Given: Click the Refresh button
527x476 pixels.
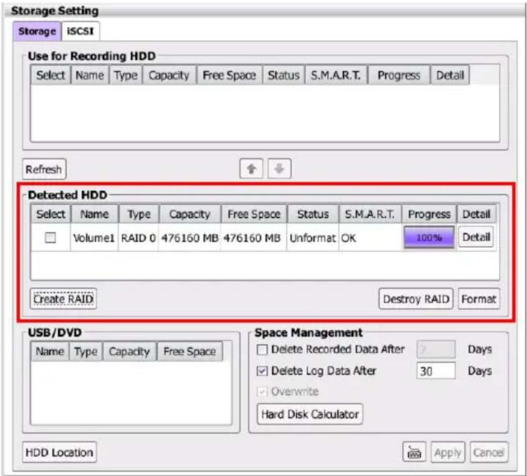Looking at the screenshot, I should pos(44,169).
